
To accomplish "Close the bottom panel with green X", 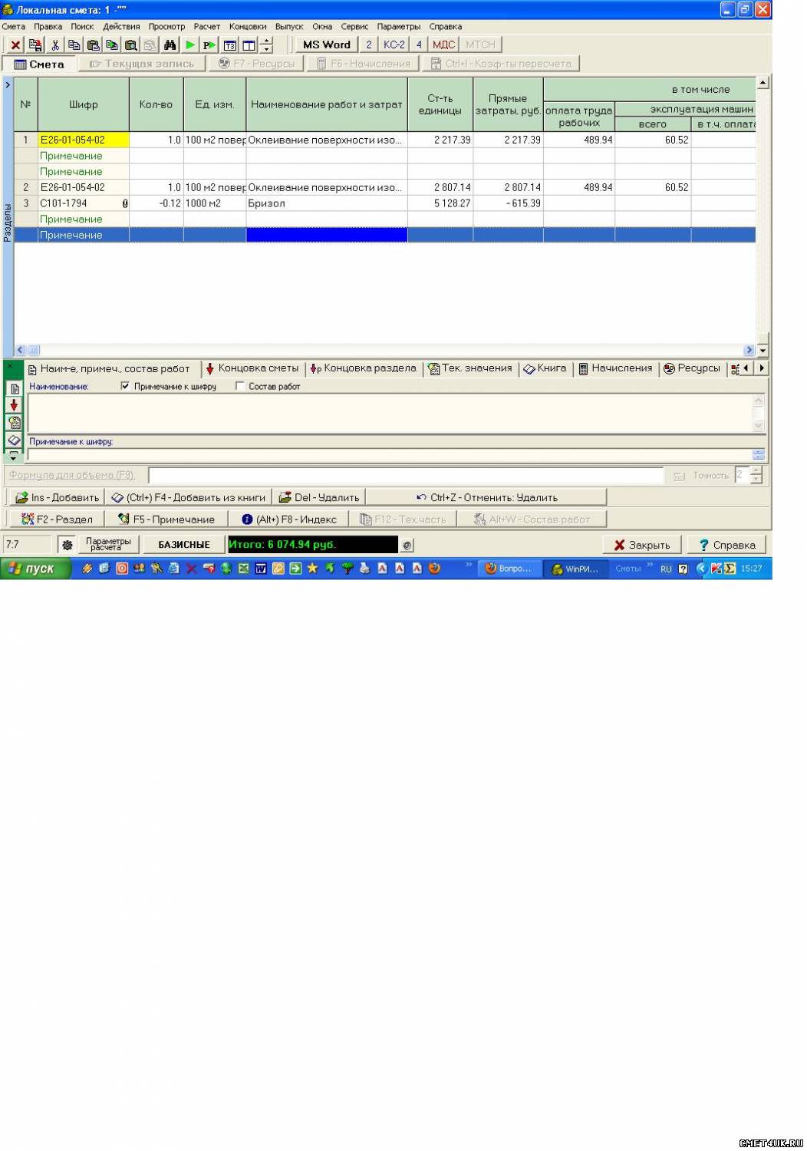I will click(12, 367).
